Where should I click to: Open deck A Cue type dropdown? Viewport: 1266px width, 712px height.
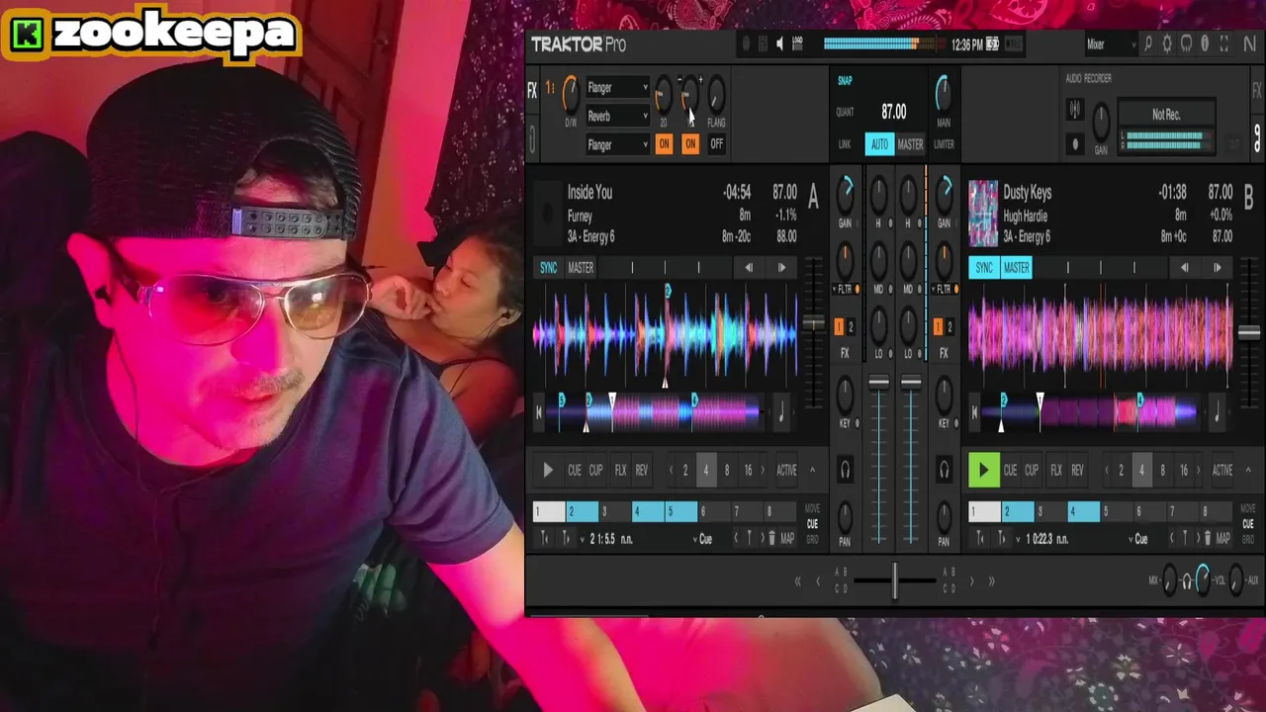click(x=702, y=539)
